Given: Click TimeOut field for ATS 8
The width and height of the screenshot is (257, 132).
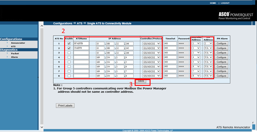Looking at the screenshot, I should pyautogui.click(x=170, y=76).
